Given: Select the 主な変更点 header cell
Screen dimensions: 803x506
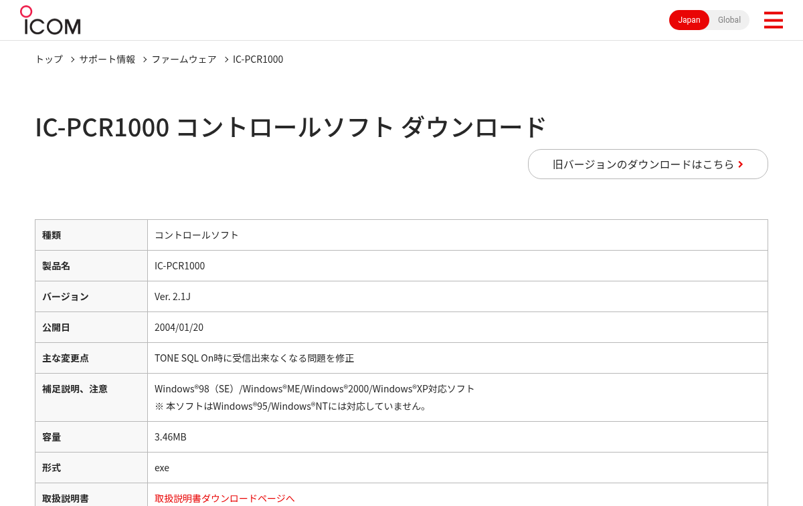Looking at the screenshot, I should 91,358.
